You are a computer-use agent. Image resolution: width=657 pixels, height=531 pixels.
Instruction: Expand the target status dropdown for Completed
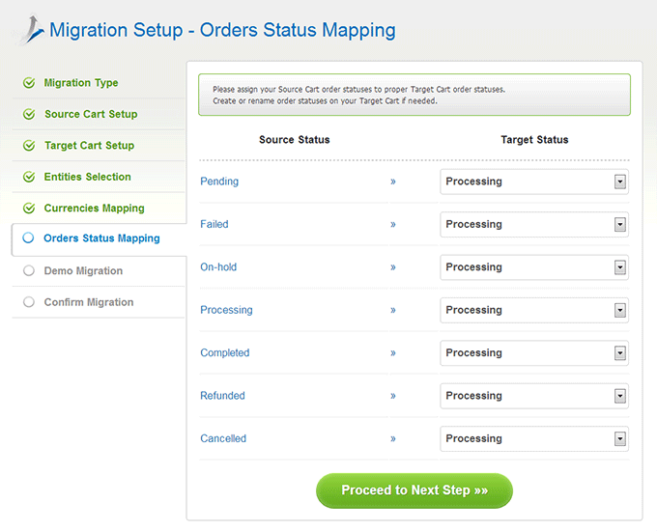tap(619, 353)
